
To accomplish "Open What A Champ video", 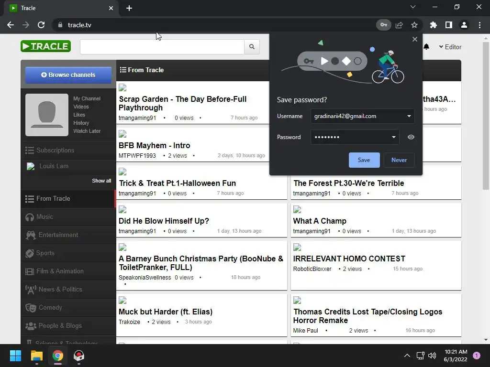I will point(320,221).
